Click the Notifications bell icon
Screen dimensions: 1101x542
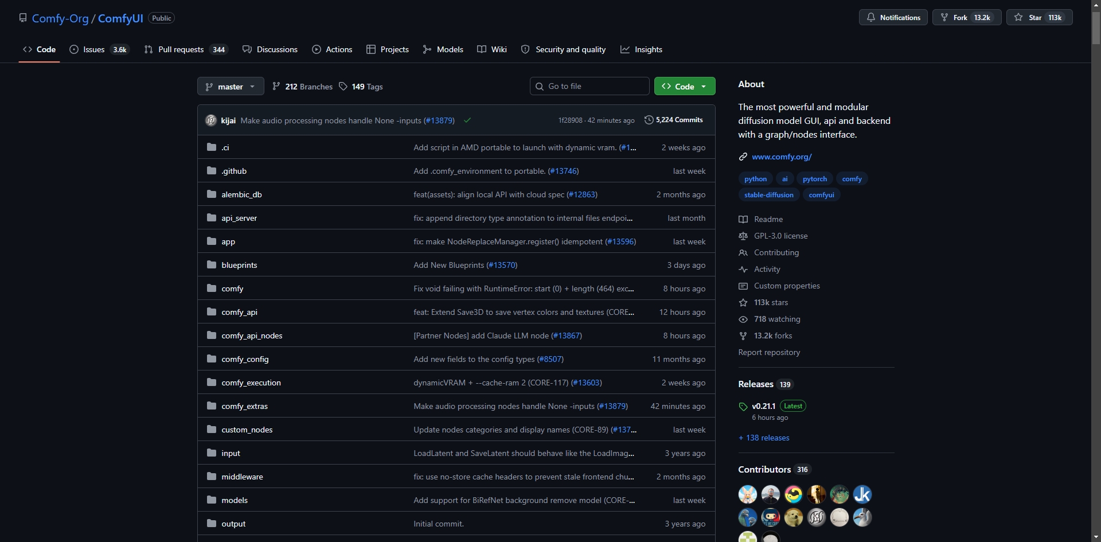(x=871, y=17)
